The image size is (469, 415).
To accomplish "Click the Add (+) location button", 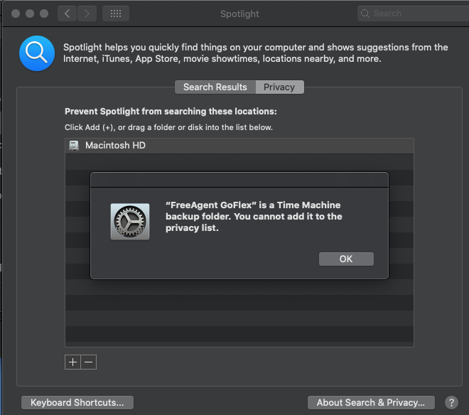I will coord(72,362).
